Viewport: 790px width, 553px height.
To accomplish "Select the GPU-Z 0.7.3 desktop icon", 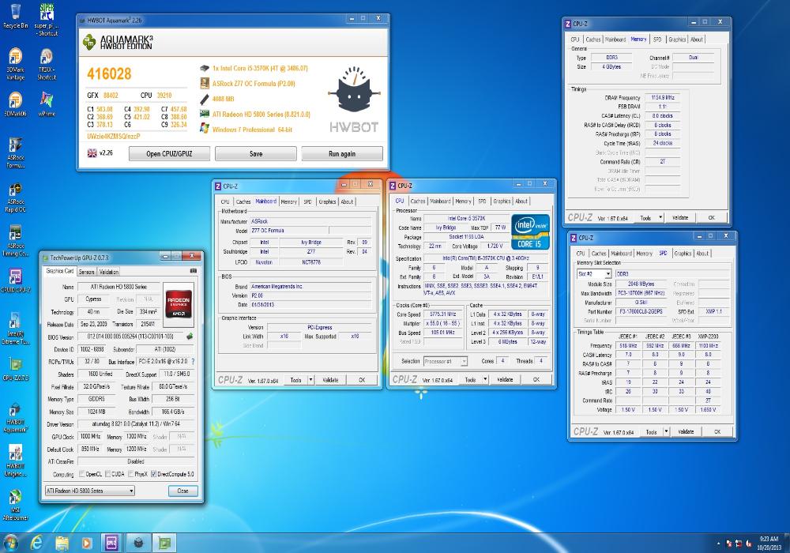I will coord(15,369).
